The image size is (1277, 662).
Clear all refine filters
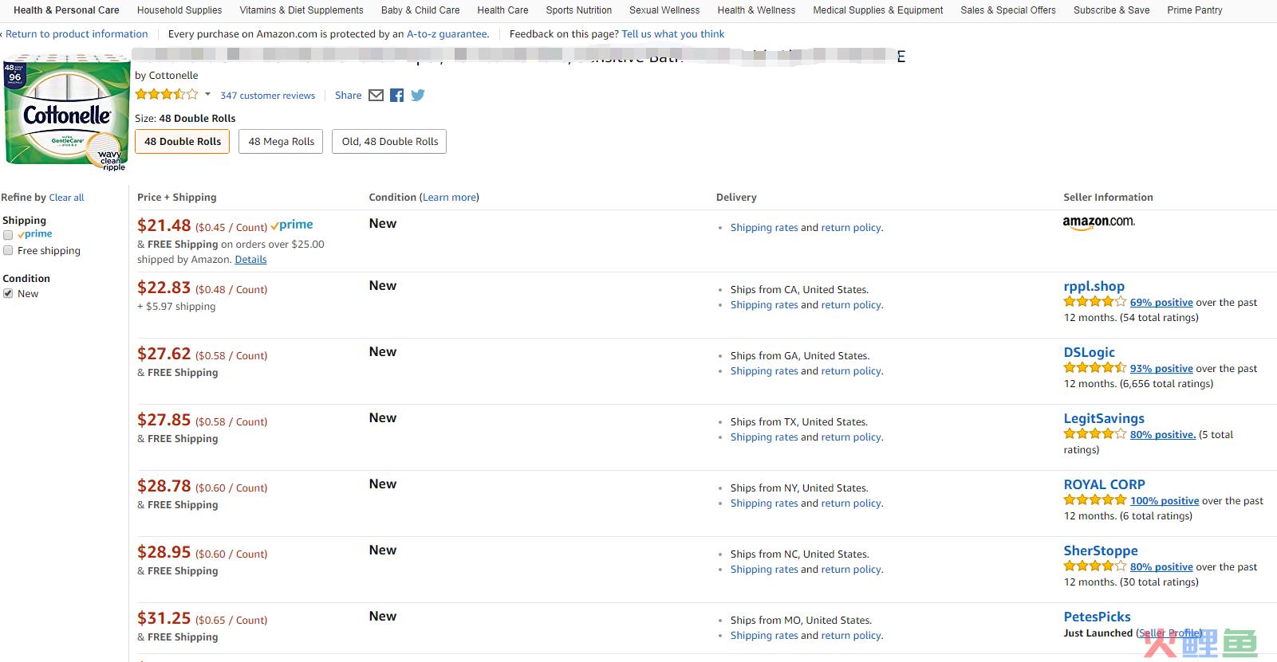coord(66,198)
